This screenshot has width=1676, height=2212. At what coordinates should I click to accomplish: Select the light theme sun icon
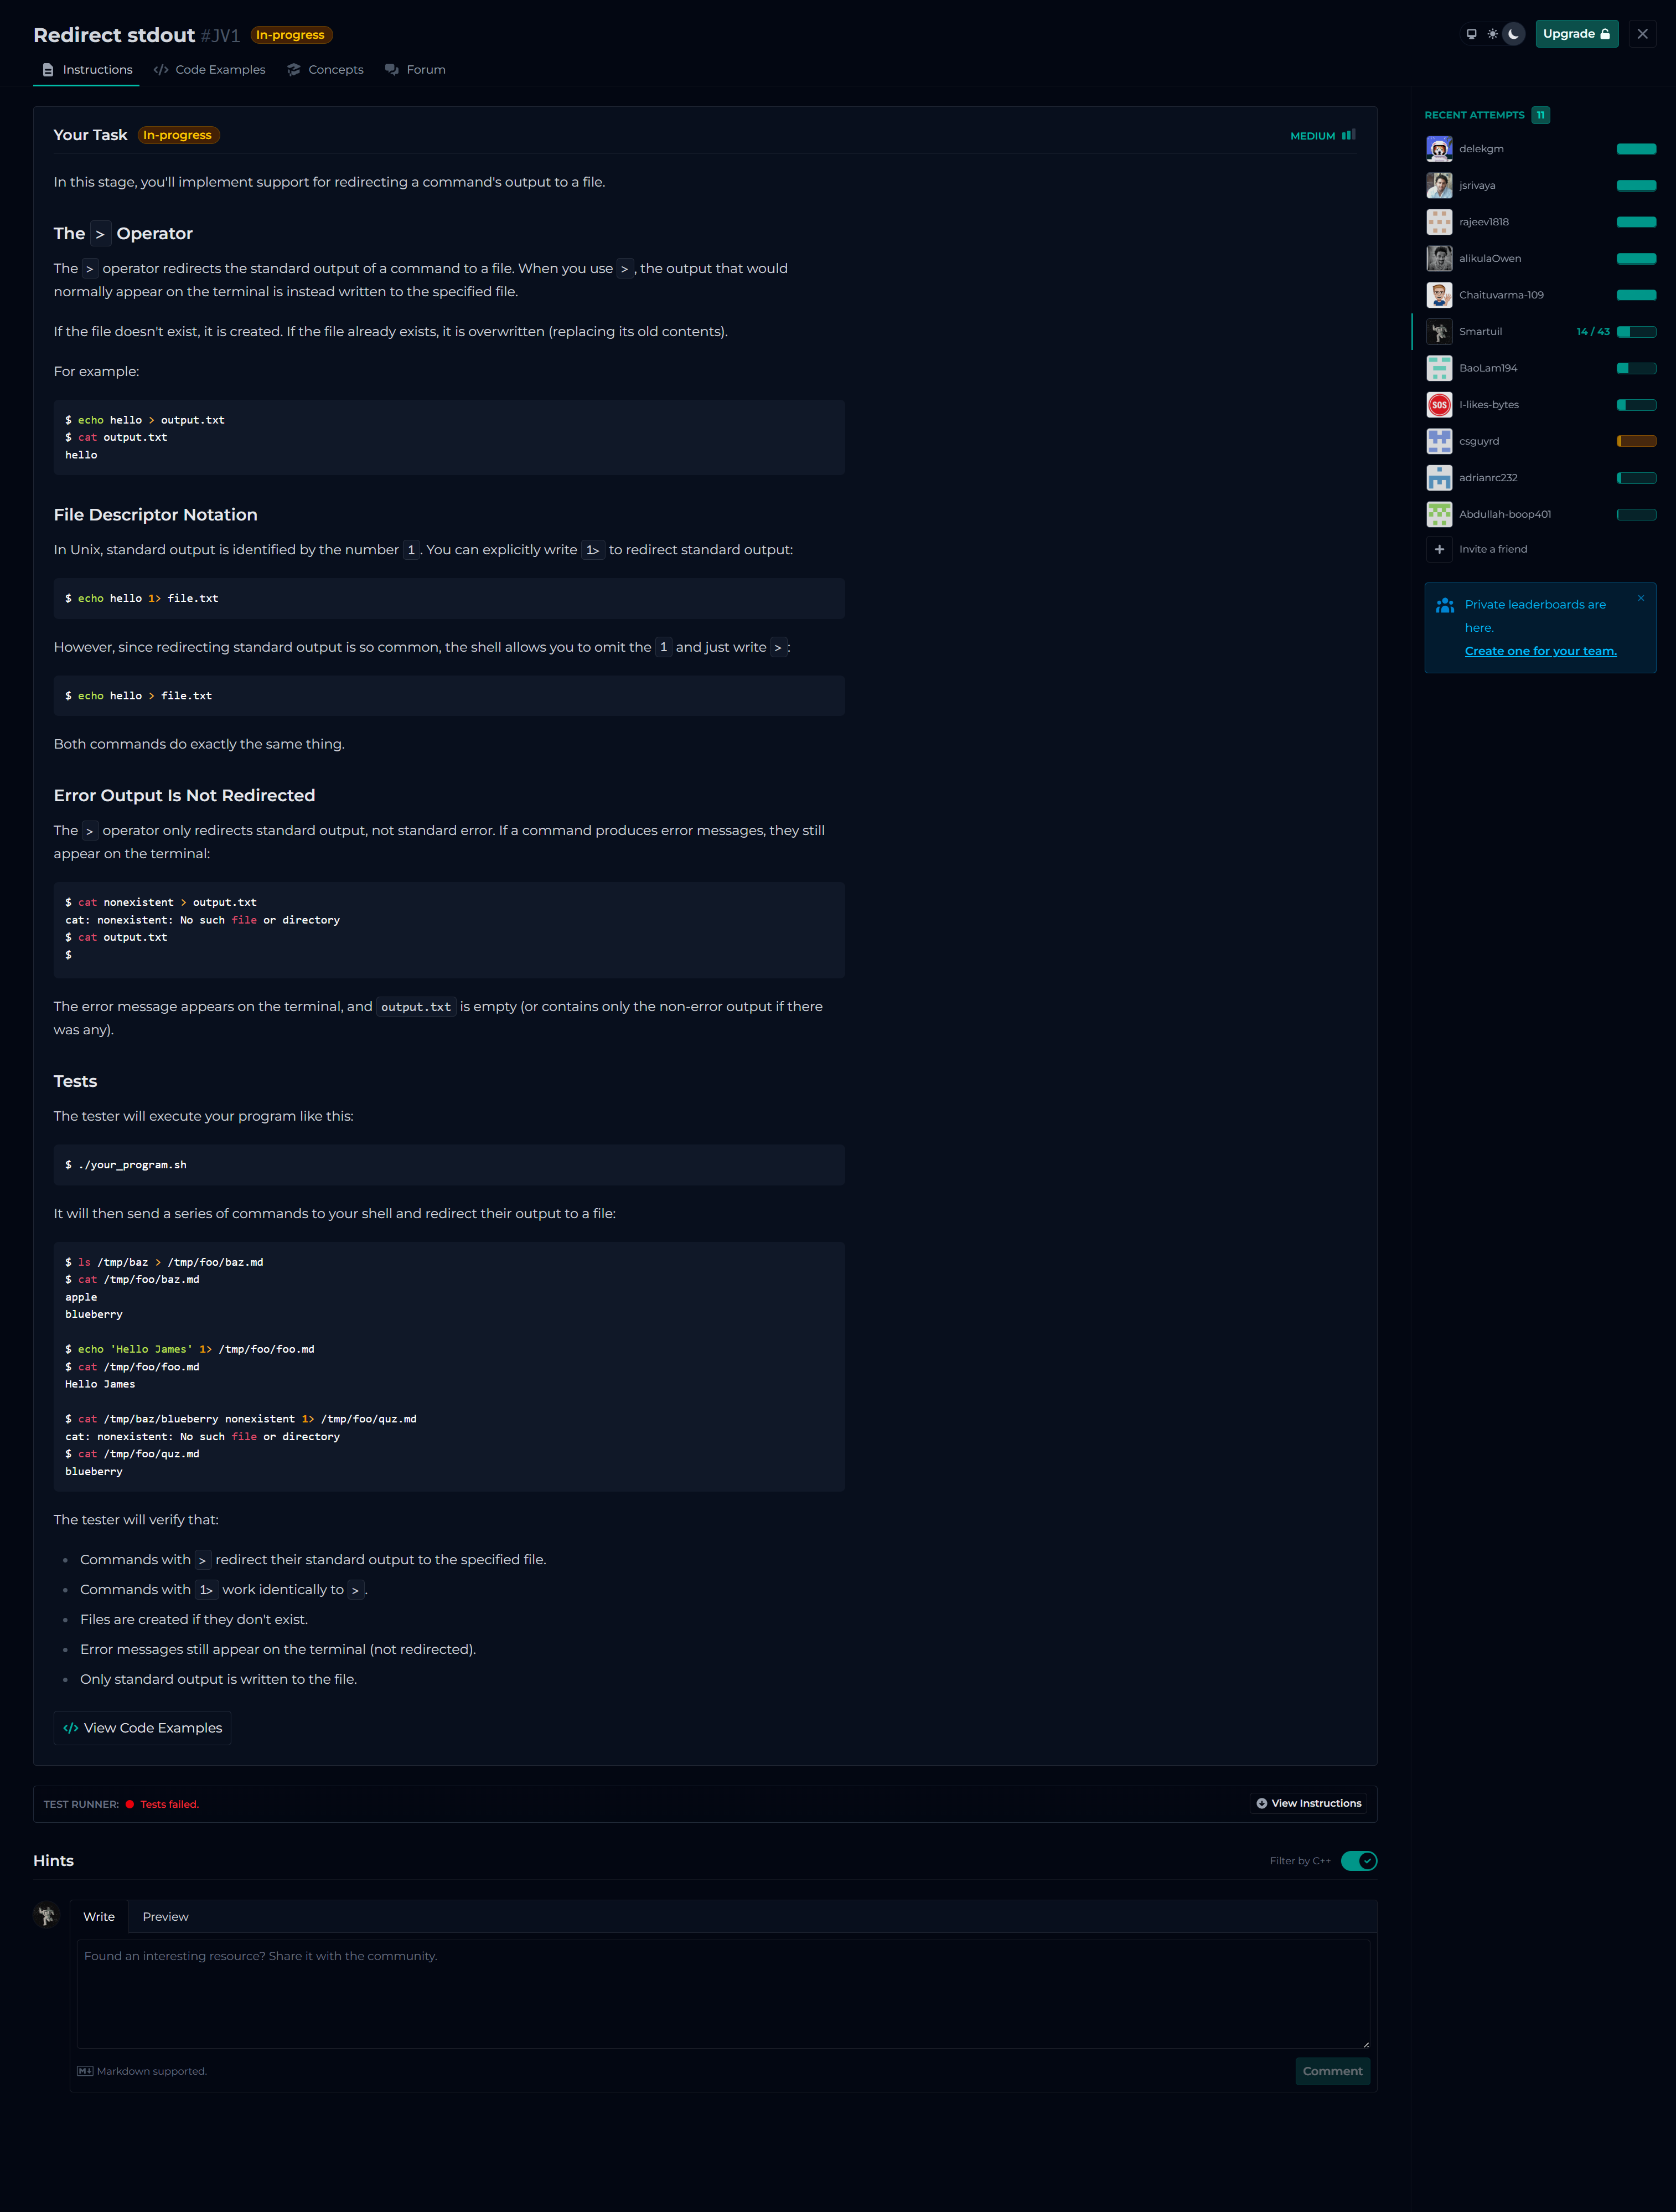tap(1492, 34)
